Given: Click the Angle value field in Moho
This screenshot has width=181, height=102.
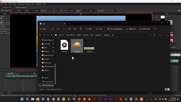Looking at the screenshot, I should [x=84, y=11].
